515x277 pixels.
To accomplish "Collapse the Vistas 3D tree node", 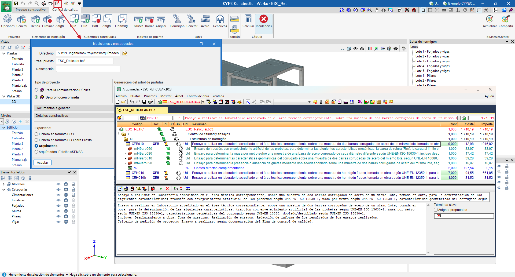I will 3,96.
